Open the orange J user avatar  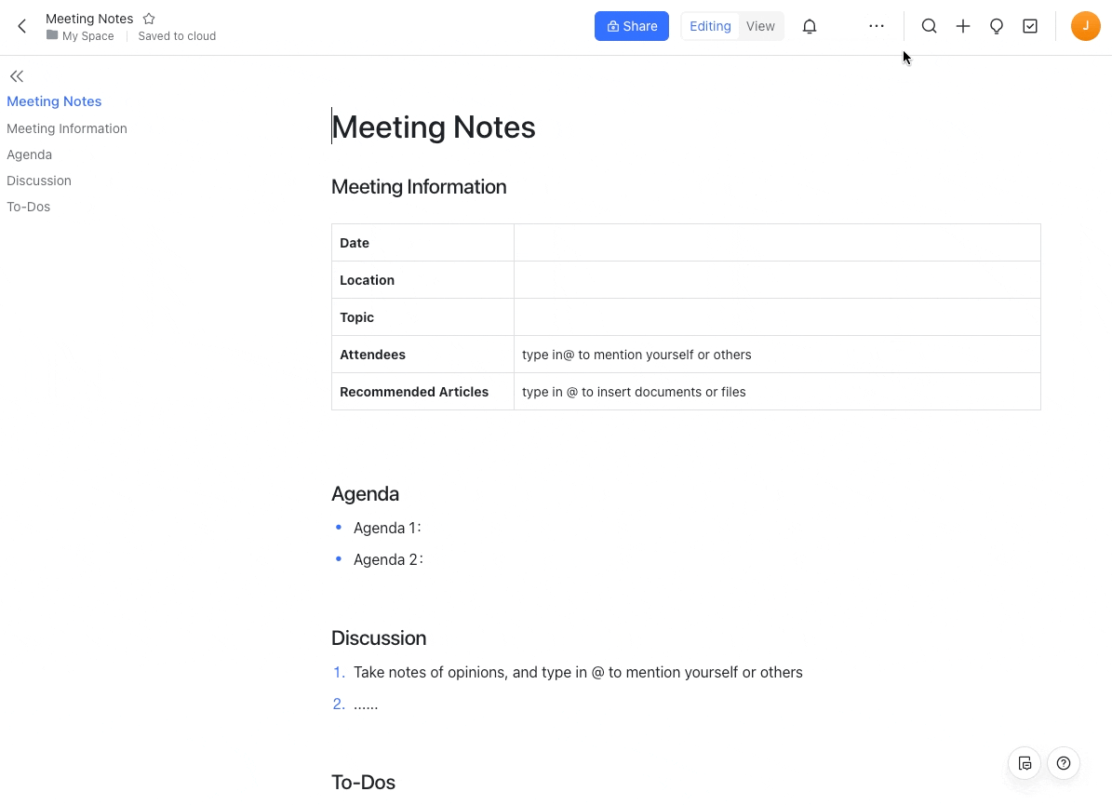point(1085,26)
